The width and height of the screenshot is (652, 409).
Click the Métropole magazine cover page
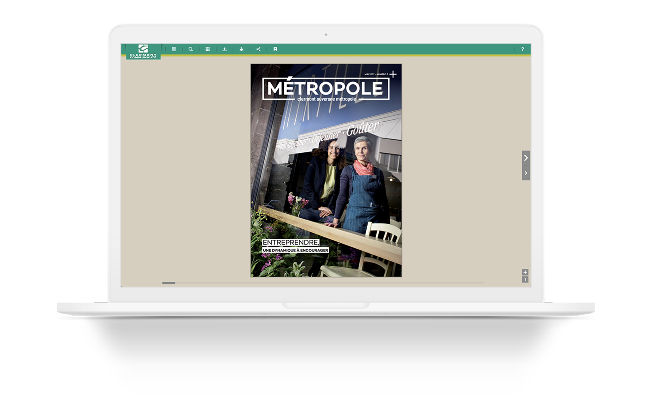pyautogui.click(x=326, y=170)
